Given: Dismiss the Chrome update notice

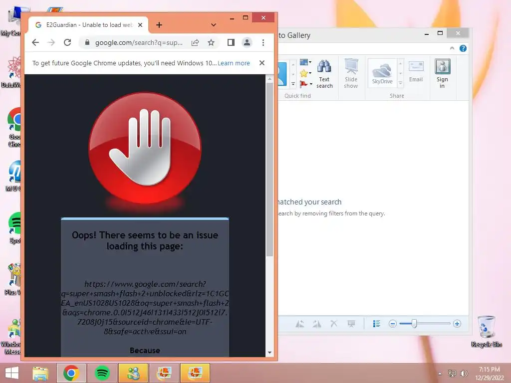Looking at the screenshot, I should [261, 63].
